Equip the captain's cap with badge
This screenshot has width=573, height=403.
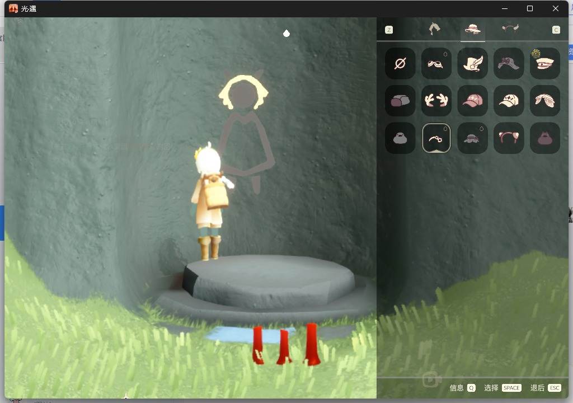point(544,63)
